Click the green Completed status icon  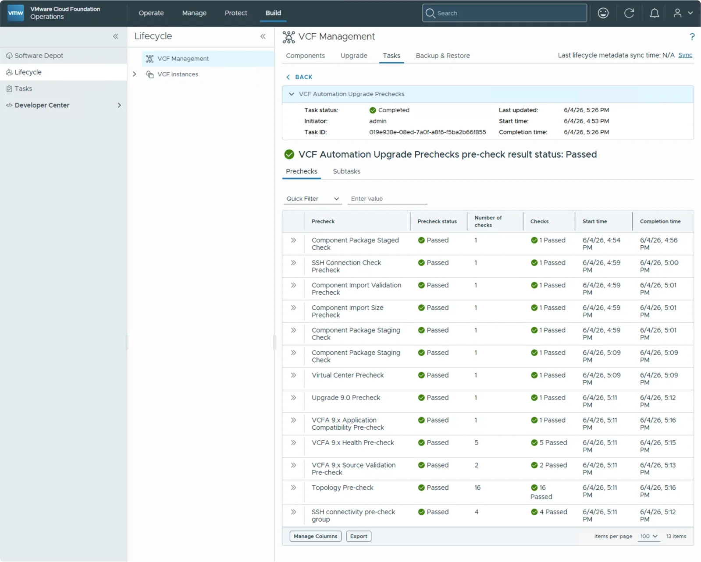click(373, 110)
